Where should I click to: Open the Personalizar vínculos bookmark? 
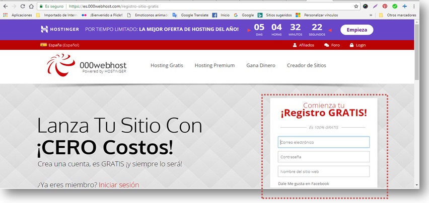(317, 15)
